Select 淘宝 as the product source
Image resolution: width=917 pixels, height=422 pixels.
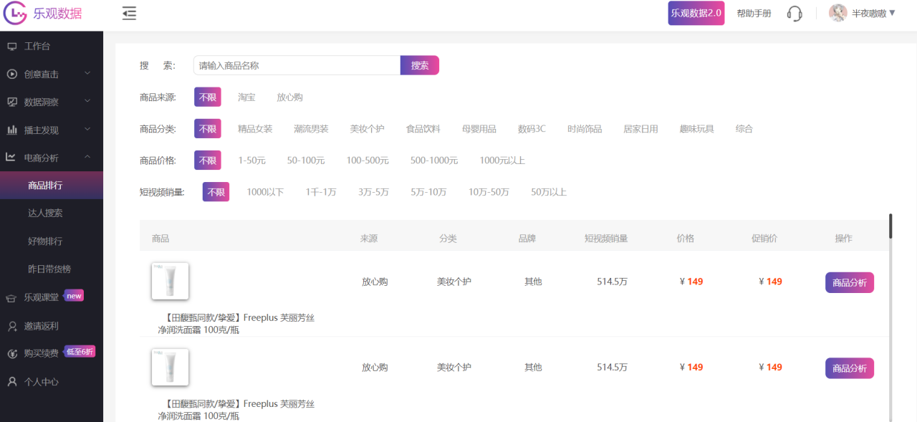tap(246, 97)
